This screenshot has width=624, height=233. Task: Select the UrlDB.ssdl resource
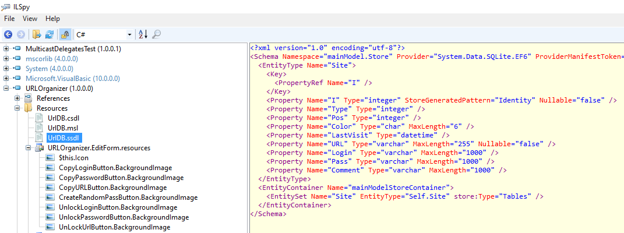65,138
